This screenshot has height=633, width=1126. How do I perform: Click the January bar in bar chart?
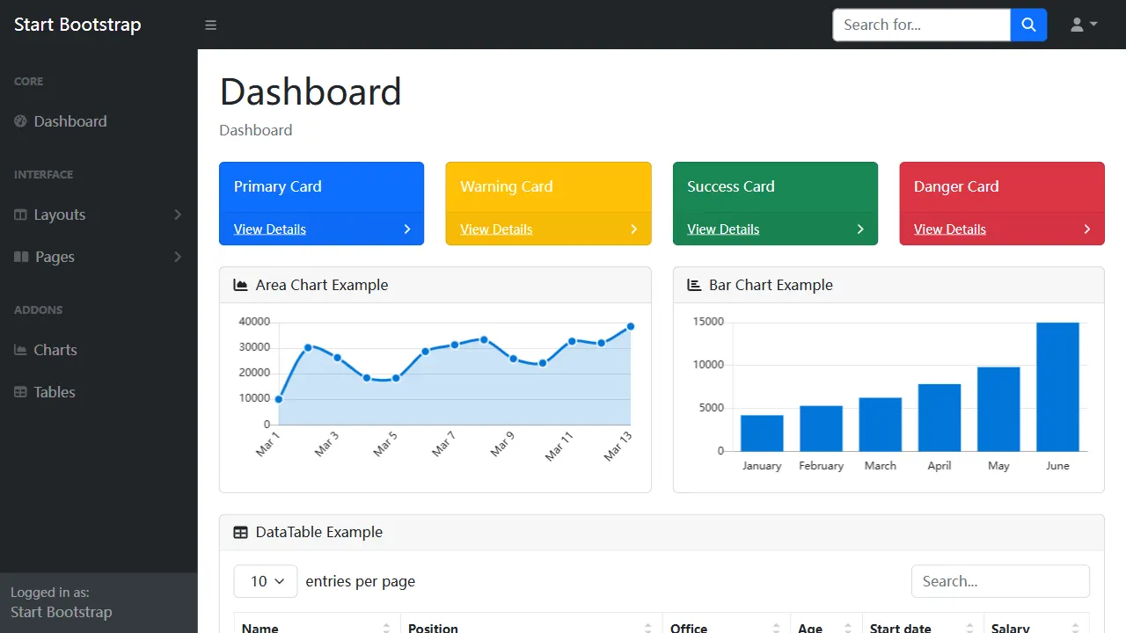[762, 433]
